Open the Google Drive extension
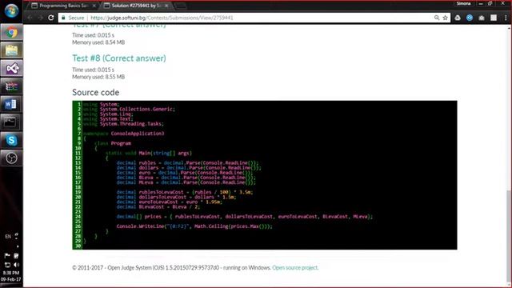Screen dimensions: 512x288 [458, 18]
